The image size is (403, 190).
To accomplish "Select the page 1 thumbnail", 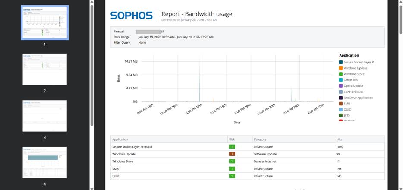I will (44, 22).
